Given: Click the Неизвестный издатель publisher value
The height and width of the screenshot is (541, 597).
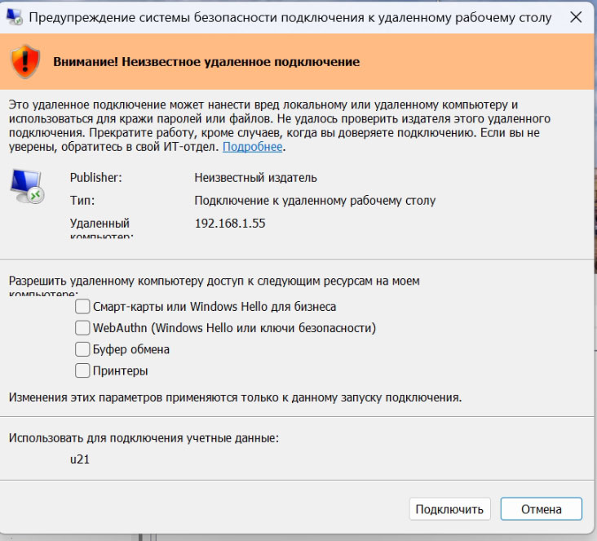Looking at the screenshot, I should pyautogui.click(x=255, y=177).
